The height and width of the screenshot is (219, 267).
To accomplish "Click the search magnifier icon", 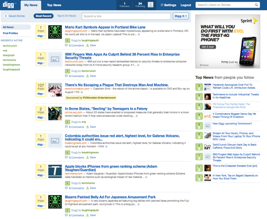I will coord(256,5).
